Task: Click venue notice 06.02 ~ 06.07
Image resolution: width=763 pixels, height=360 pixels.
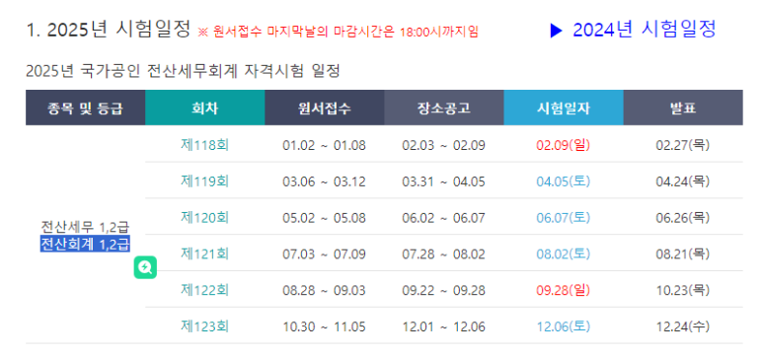Action: [444, 218]
